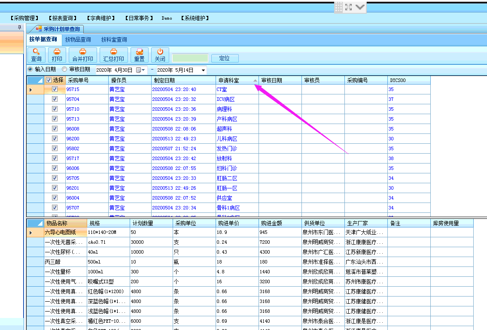
Task: Select the 输入日期 radio button
Action: click(x=30, y=69)
